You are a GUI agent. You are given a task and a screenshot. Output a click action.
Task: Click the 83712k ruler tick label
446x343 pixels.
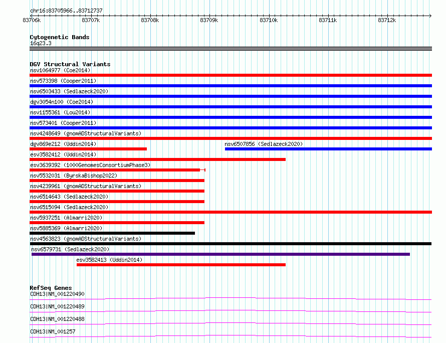[387, 20]
